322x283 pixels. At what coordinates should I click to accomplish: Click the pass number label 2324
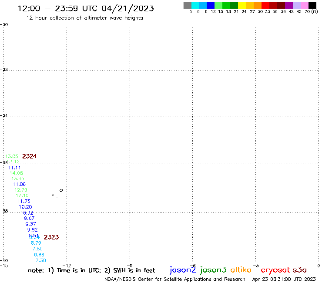click(x=29, y=156)
